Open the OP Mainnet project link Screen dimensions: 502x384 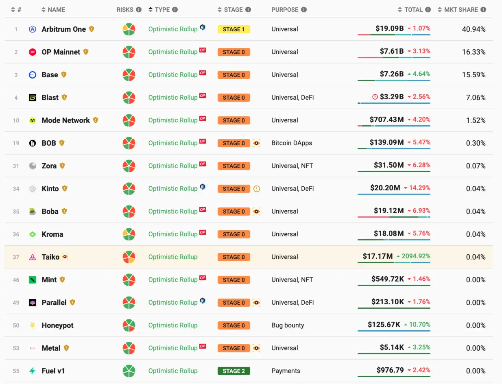pos(61,52)
